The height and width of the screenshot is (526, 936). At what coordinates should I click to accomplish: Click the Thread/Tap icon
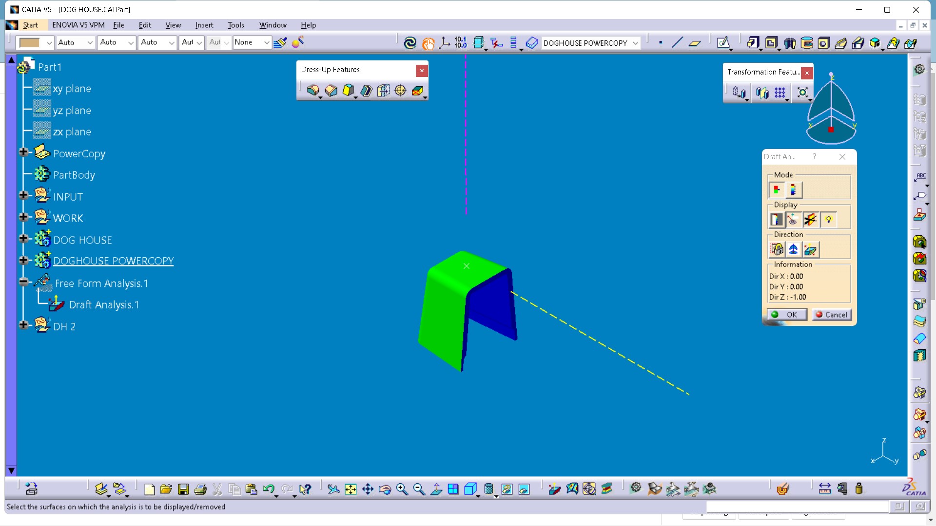[400, 91]
